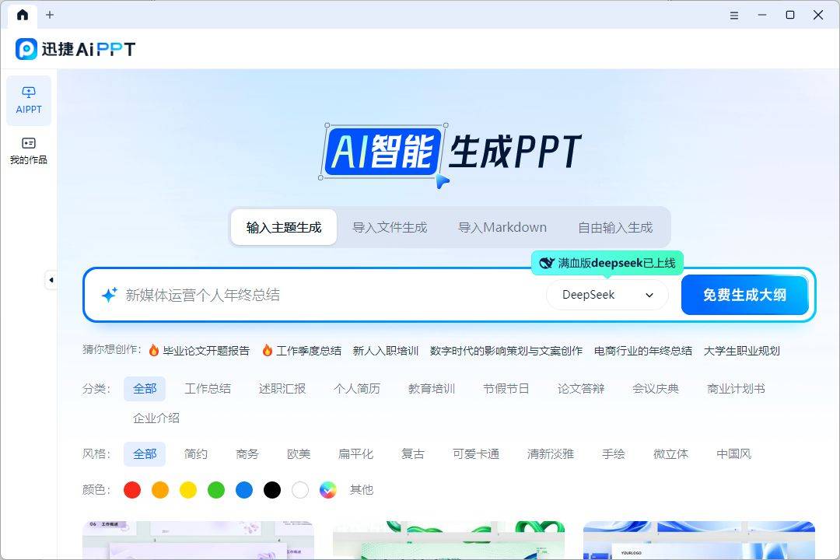
Task: Pick the red color swatch
Action: 132,490
